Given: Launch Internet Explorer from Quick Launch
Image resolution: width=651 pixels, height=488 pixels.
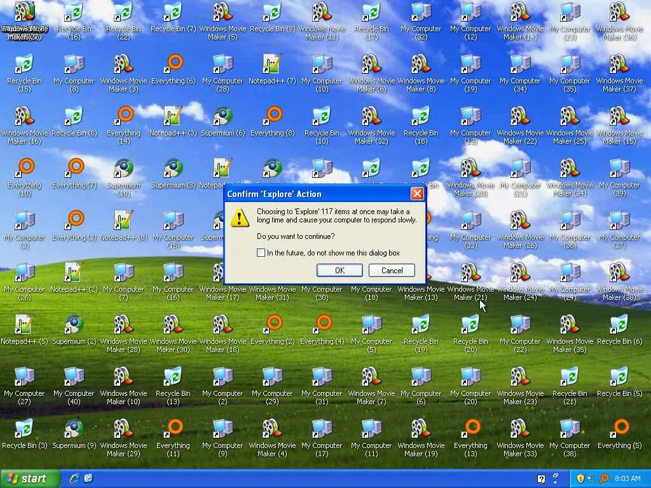Looking at the screenshot, I should pyautogui.click(x=74, y=478).
